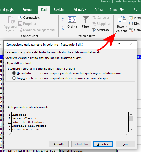Screen dimensions: 141x152
Task: Open the Revisione ribbon tab
Action: (60, 10)
